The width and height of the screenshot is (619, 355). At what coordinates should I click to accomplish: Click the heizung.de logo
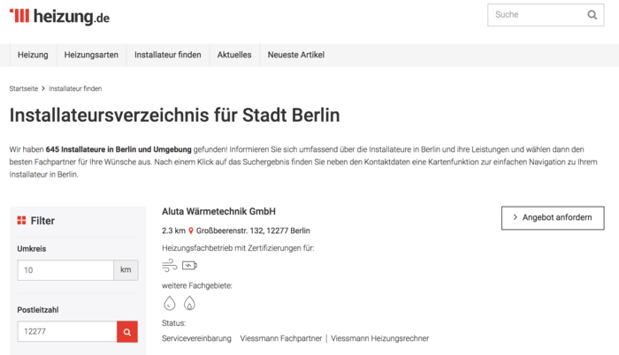click(59, 16)
